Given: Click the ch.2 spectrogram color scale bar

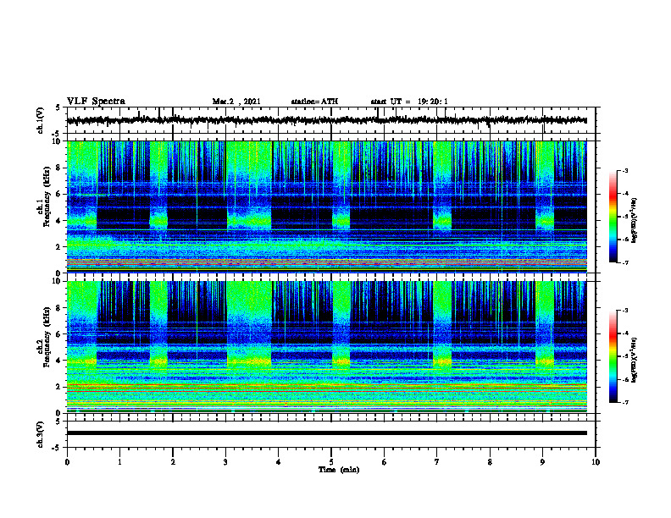Looking at the screenshot, I should 613,356.
